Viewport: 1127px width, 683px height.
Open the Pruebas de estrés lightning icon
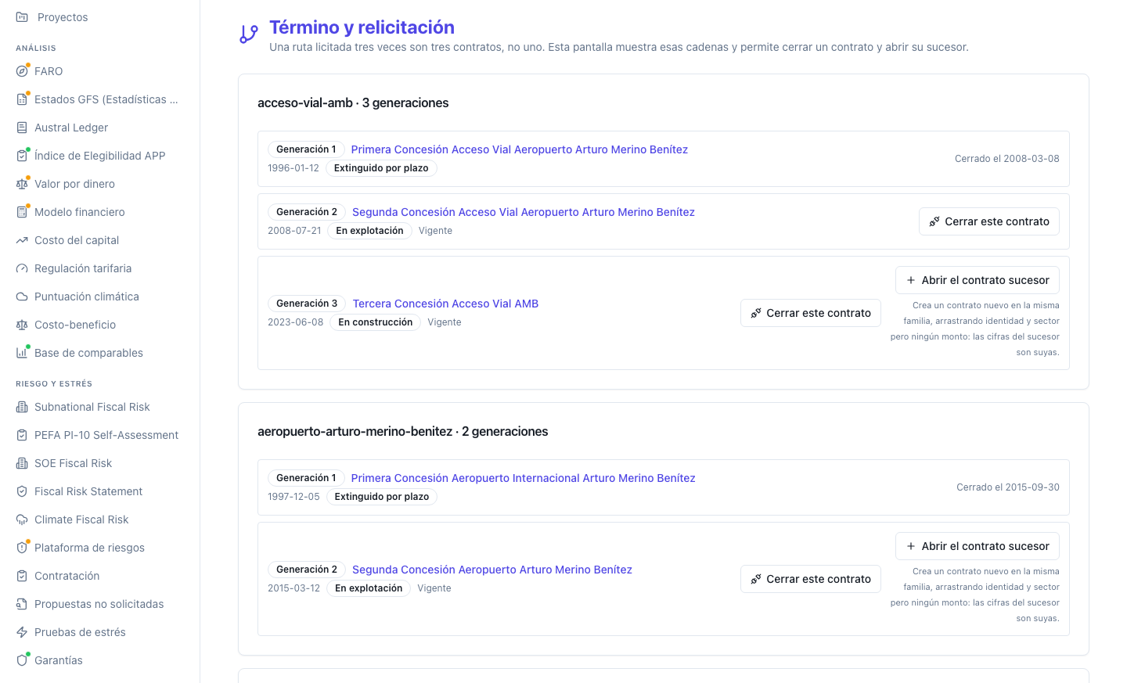22,632
